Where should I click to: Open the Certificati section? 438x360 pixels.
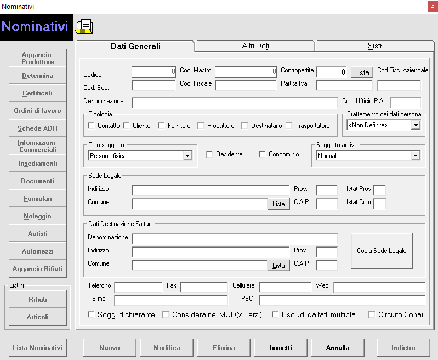pos(38,93)
